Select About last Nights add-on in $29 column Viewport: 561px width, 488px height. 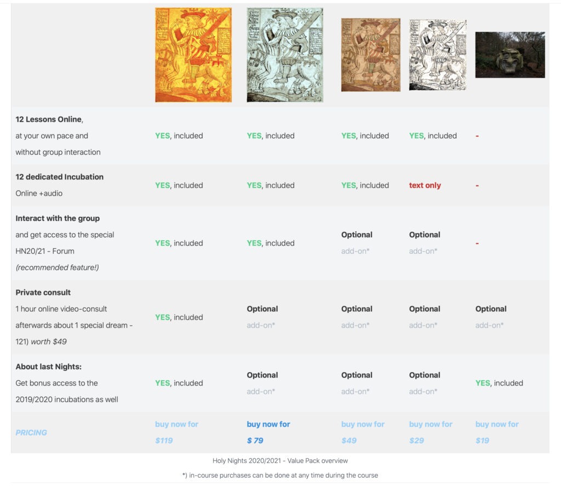tap(425, 383)
